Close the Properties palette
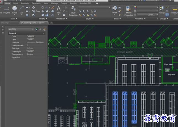Image resolution: width=178 pixels, height=127 pixels. click(3, 27)
